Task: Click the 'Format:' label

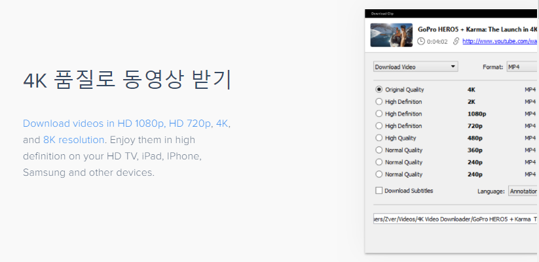Action: pos(493,67)
